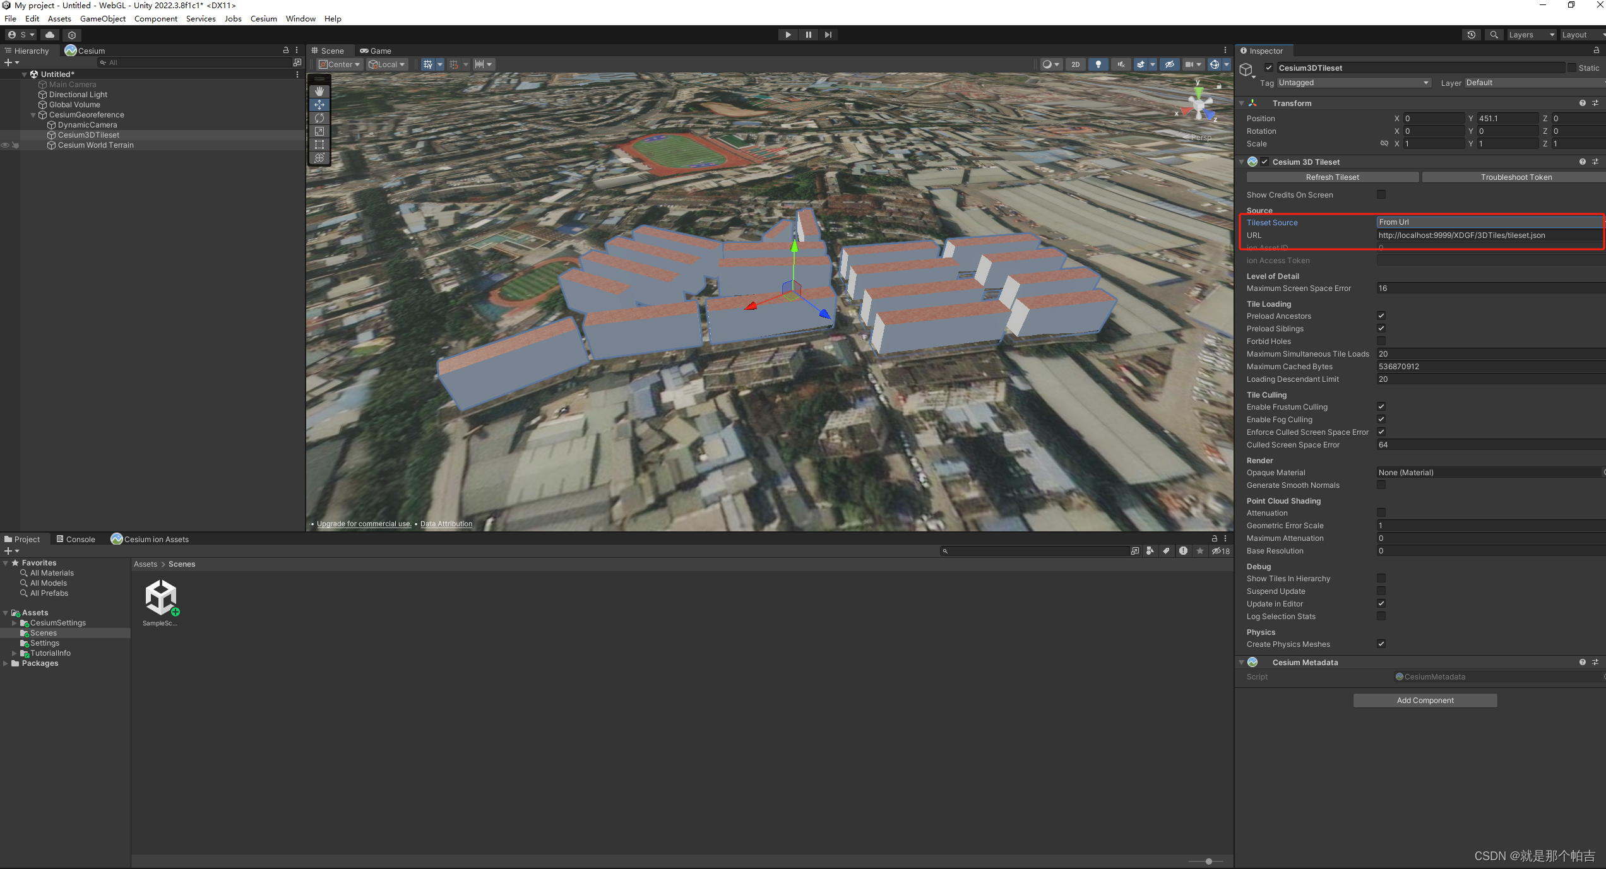Click the Data Attribution link
The height and width of the screenshot is (869, 1606).
point(446,524)
